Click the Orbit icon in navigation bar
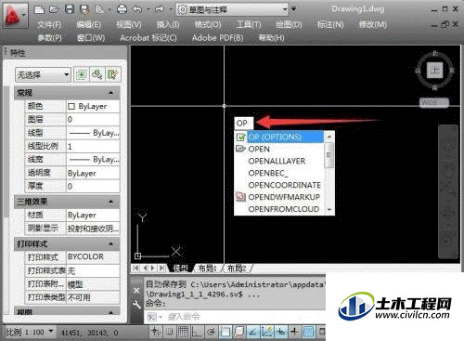Image resolution: width=464 pixels, height=341 pixels. [x=447, y=212]
